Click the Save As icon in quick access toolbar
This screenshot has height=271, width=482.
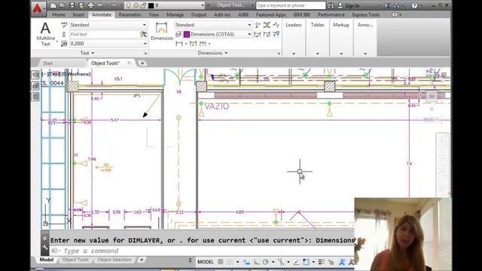click(81, 5)
